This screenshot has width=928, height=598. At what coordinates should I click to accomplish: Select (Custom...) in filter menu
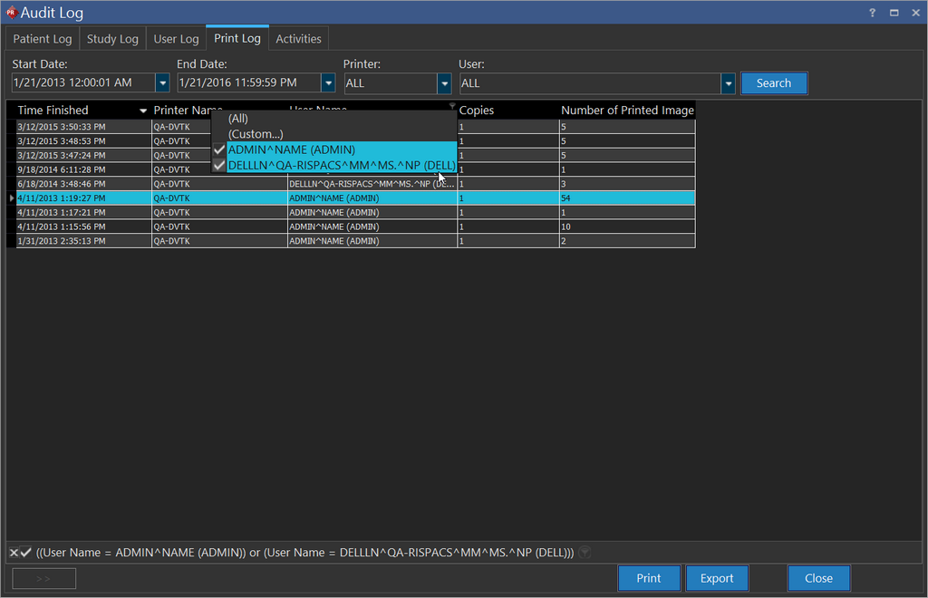[x=256, y=134]
